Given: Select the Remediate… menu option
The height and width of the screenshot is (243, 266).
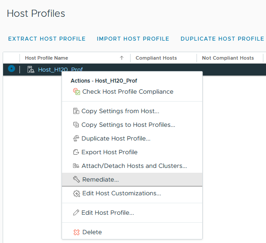Looking at the screenshot, I should point(132,179).
